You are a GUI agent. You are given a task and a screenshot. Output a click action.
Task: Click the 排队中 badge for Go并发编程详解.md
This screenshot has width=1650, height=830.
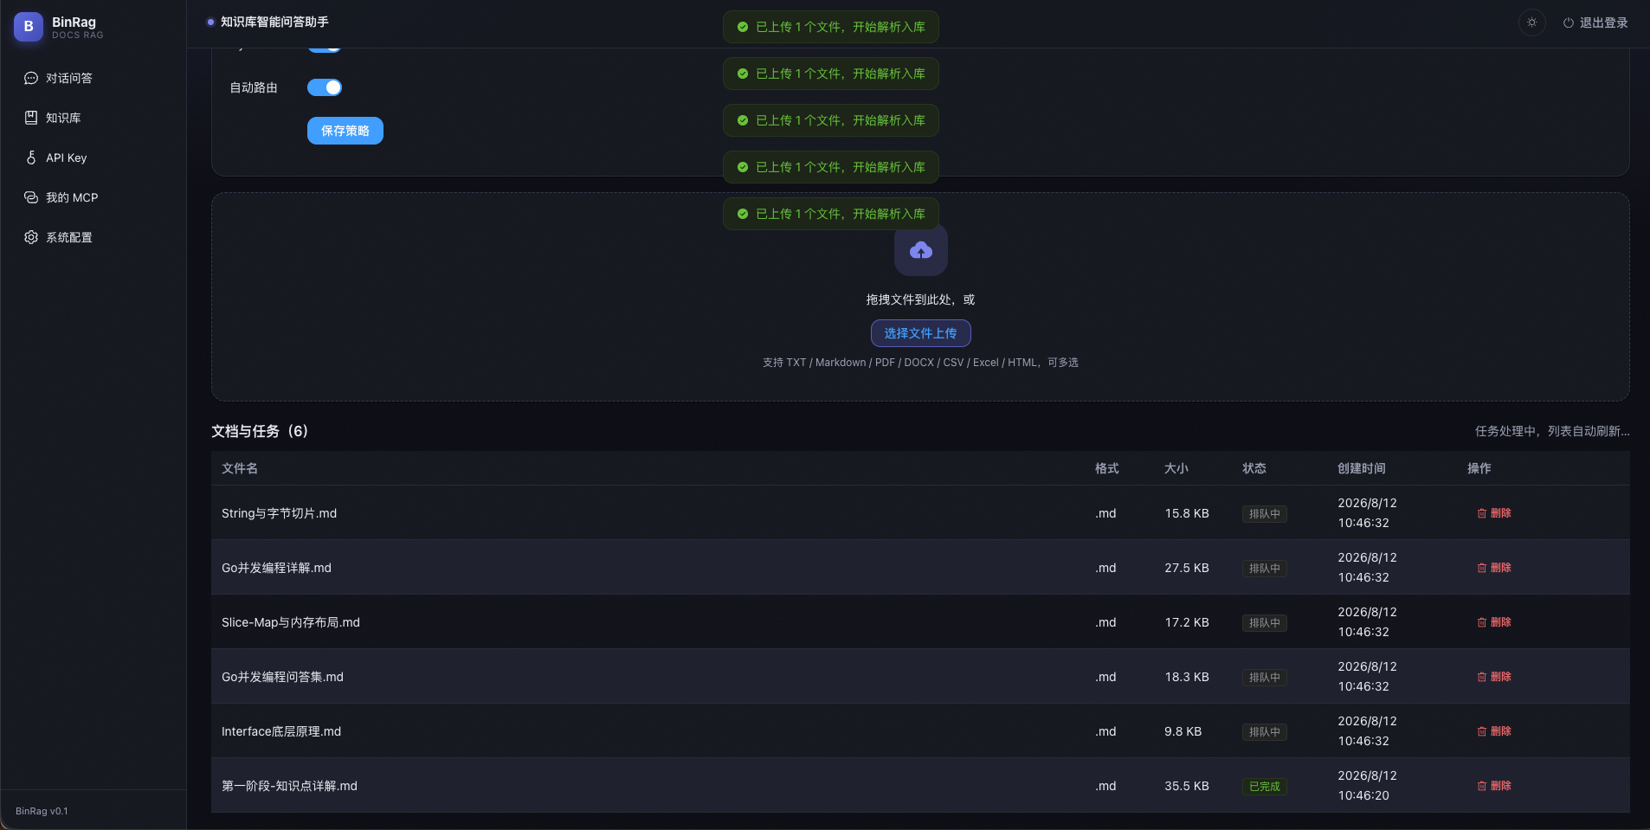[x=1265, y=569]
